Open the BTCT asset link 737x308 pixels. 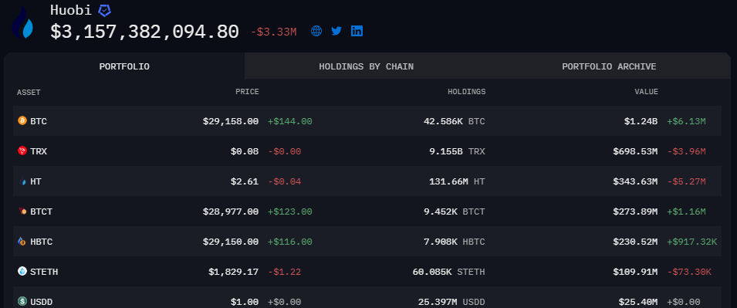click(x=42, y=212)
